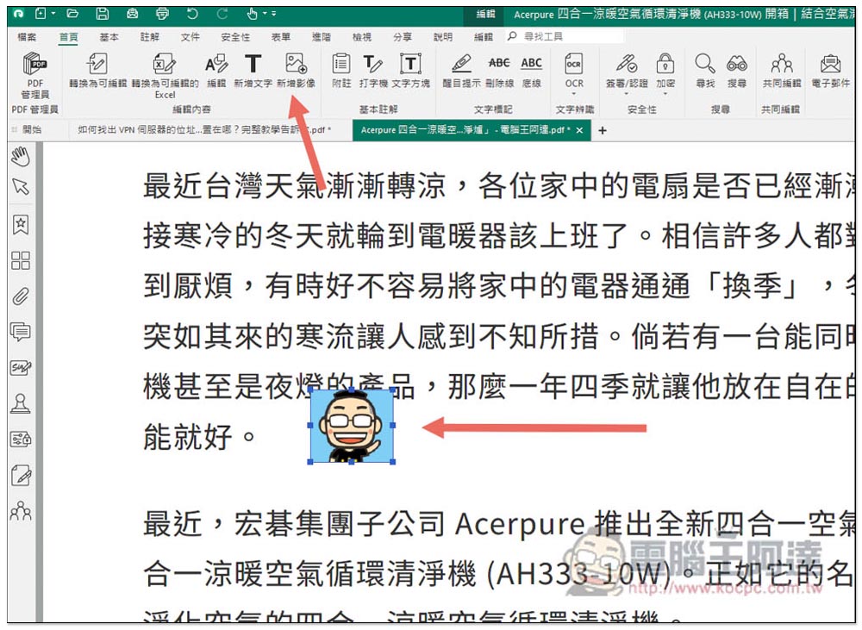This screenshot has width=862, height=630.
Task: Open a new tab with the plus button
Action: click(x=602, y=130)
